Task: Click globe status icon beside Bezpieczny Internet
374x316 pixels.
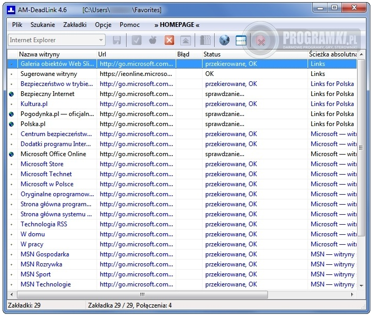Action: (11, 94)
